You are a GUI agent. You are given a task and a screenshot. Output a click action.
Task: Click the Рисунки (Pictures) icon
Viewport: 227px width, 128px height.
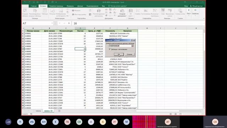tap(52, 12)
